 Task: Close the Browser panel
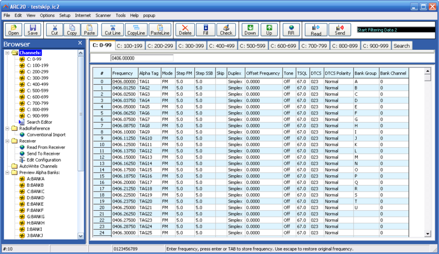click(x=80, y=43)
